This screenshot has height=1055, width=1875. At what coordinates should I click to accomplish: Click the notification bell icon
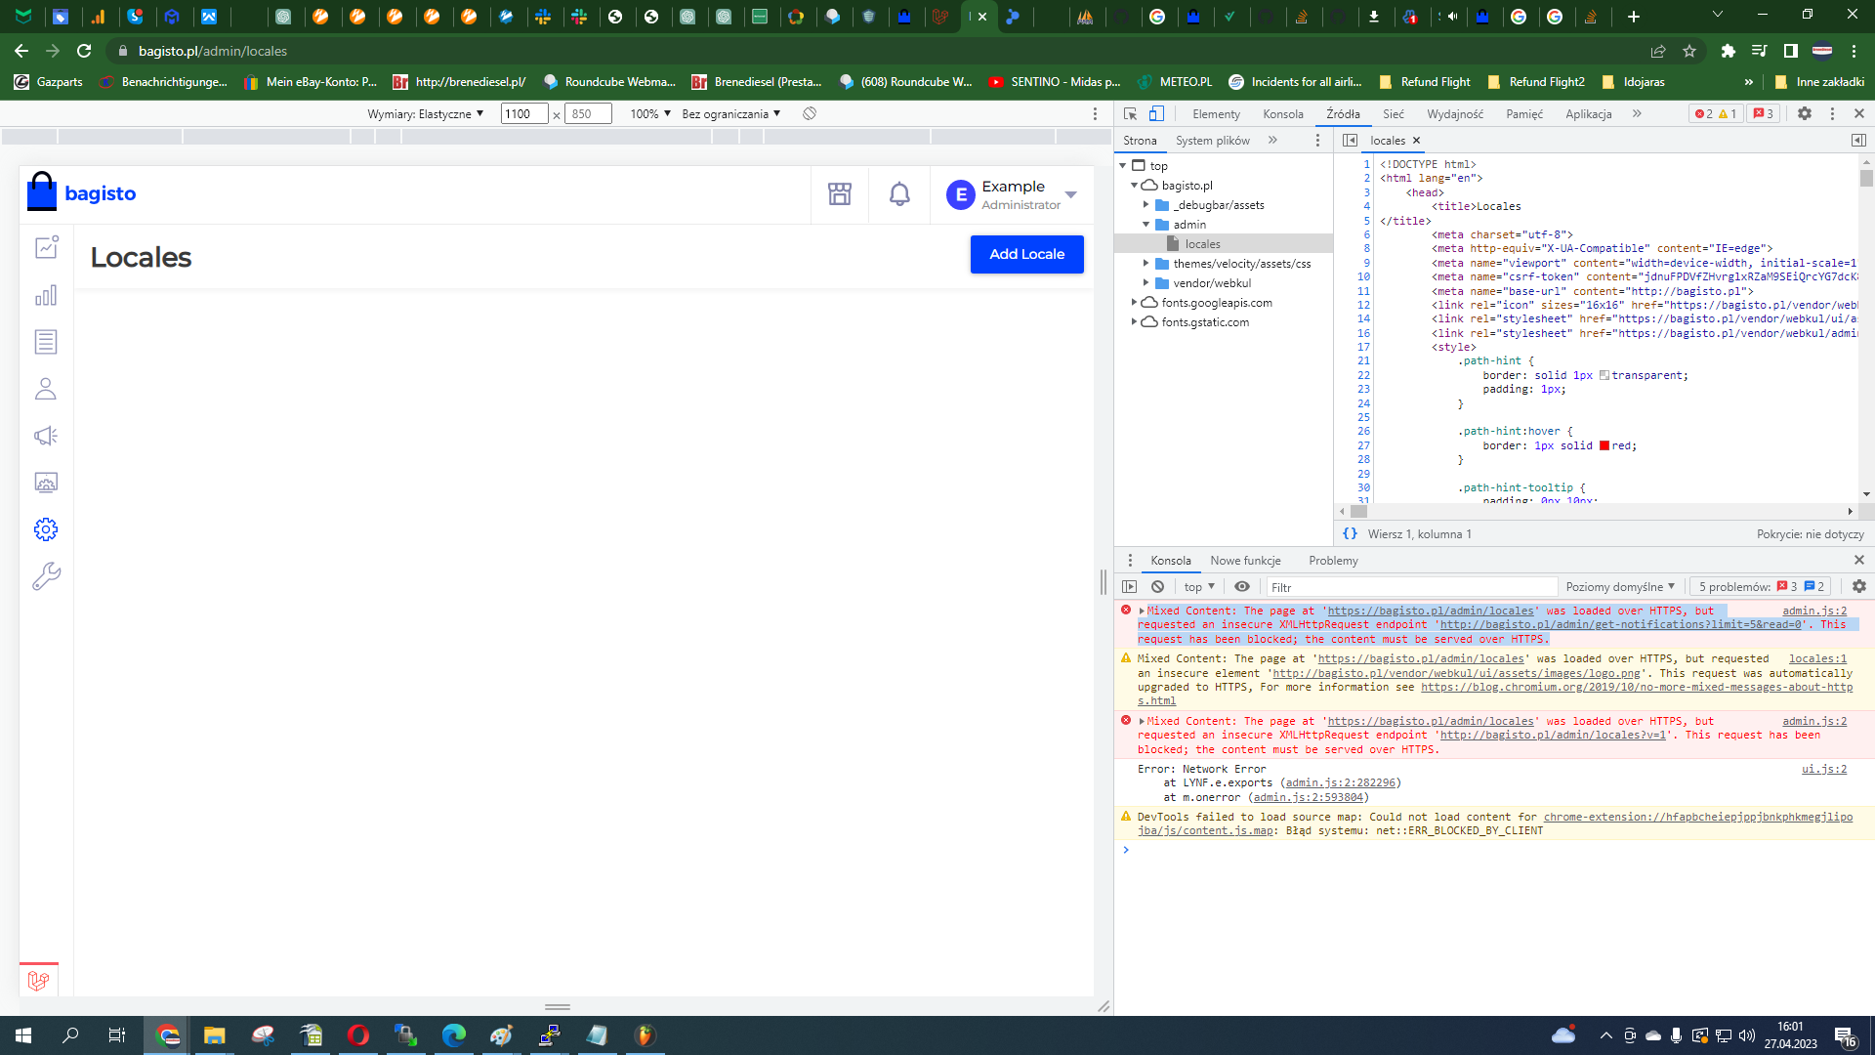tap(898, 193)
